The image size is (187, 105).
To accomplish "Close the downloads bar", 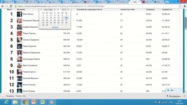I will tap(184, 96).
